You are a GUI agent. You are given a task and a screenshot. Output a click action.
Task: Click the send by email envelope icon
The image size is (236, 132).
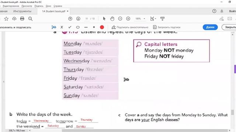tap(229, 19)
